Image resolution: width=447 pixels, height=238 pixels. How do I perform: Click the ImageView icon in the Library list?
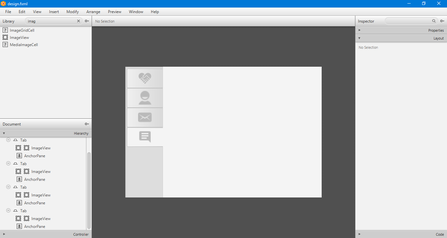click(x=5, y=37)
